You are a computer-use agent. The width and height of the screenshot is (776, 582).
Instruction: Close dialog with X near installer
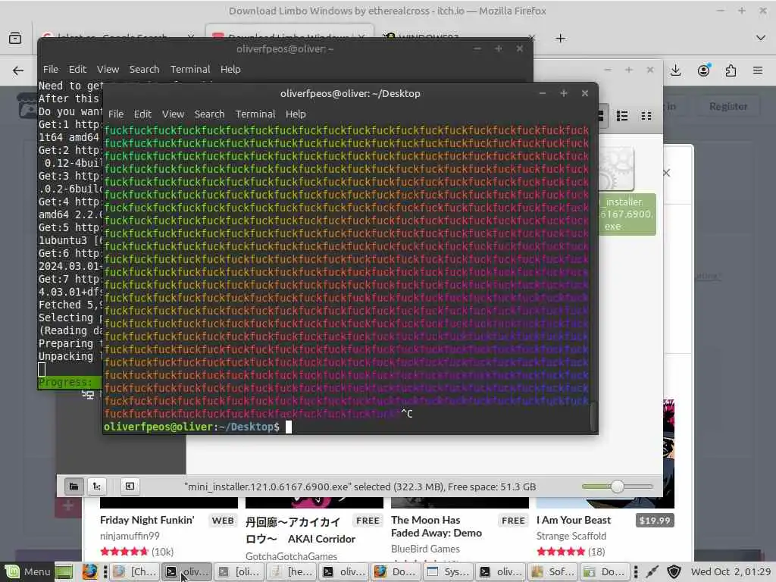click(x=667, y=173)
